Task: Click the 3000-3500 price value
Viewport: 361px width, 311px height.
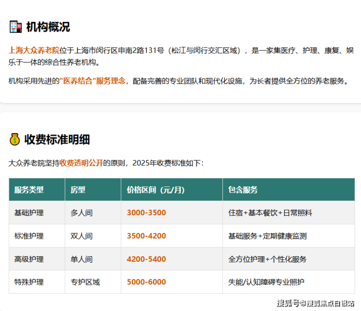Action: pyautogui.click(x=146, y=213)
